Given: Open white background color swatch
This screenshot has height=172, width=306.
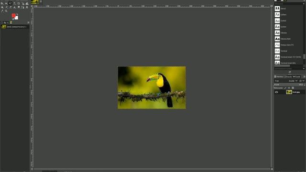Looking at the screenshot, I should coord(17,18).
